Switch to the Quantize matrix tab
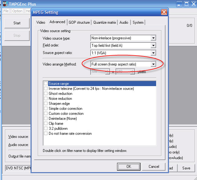 click(x=105, y=22)
